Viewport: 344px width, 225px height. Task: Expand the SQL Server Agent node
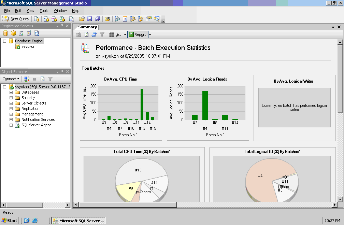click(x=11, y=125)
